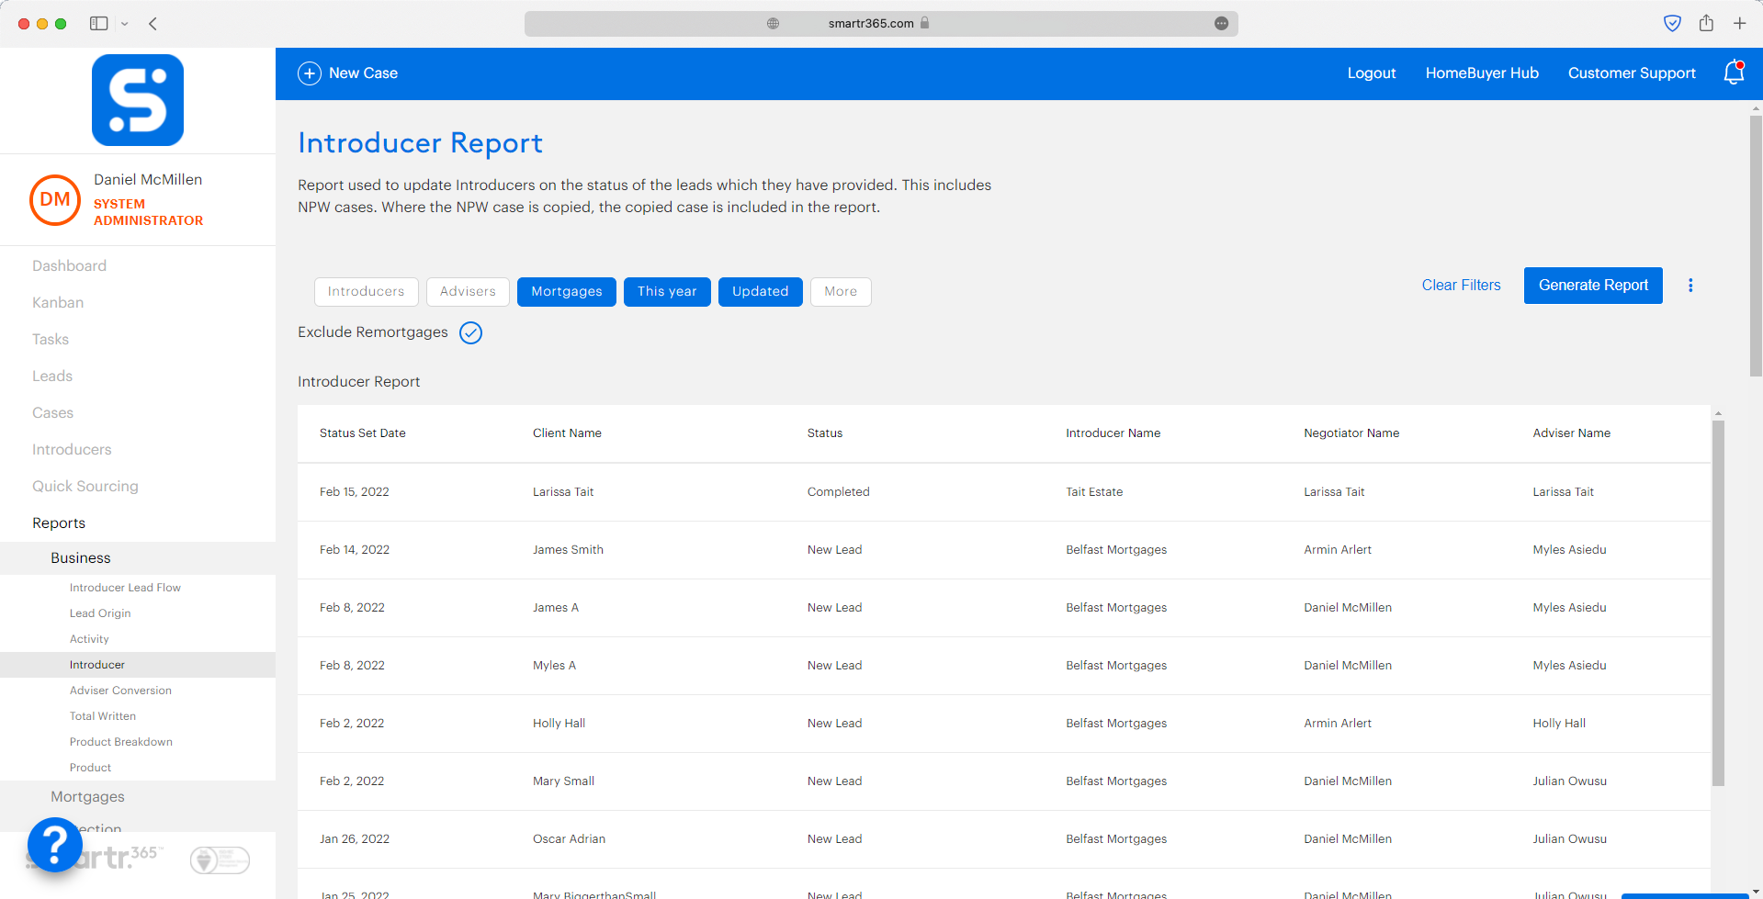
Task: Go back with the browser back arrow
Action: (153, 23)
